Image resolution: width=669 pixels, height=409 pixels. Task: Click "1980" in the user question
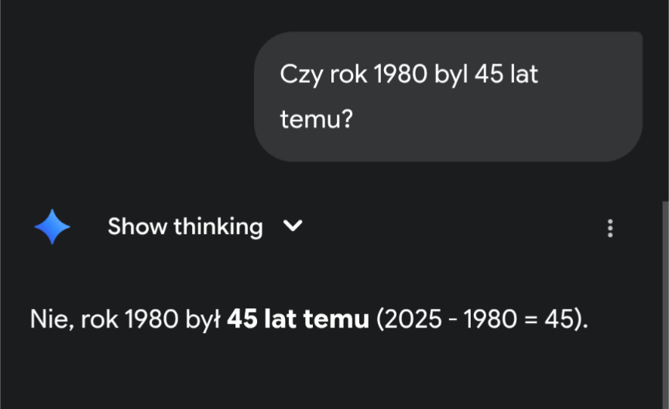(x=400, y=75)
